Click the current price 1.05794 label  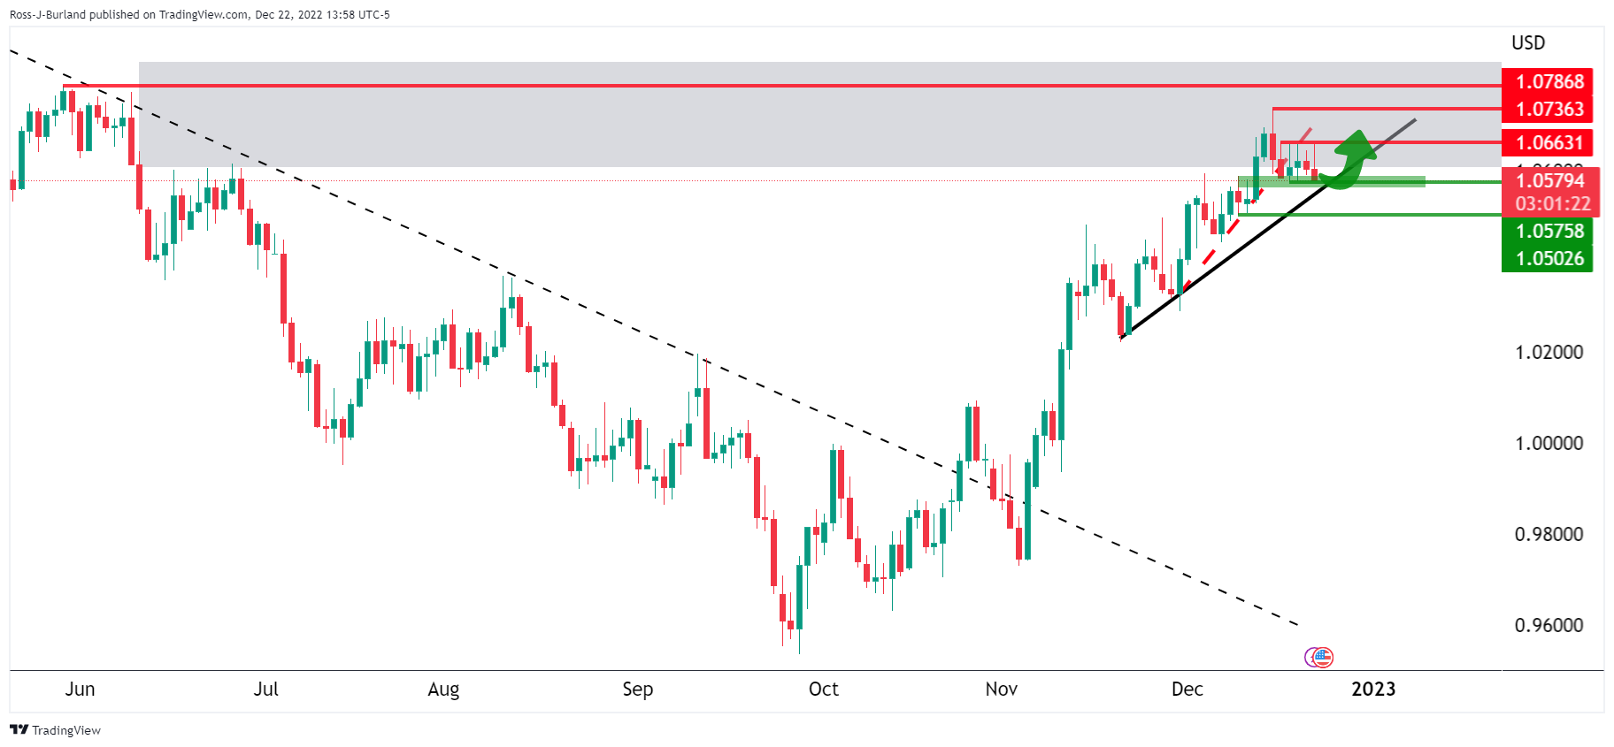point(1549,181)
